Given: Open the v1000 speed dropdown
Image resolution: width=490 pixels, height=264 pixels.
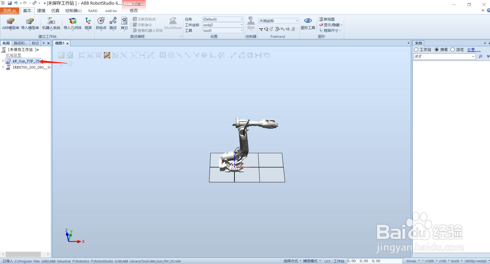Looking at the screenshot, I should [x=431, y=261].
